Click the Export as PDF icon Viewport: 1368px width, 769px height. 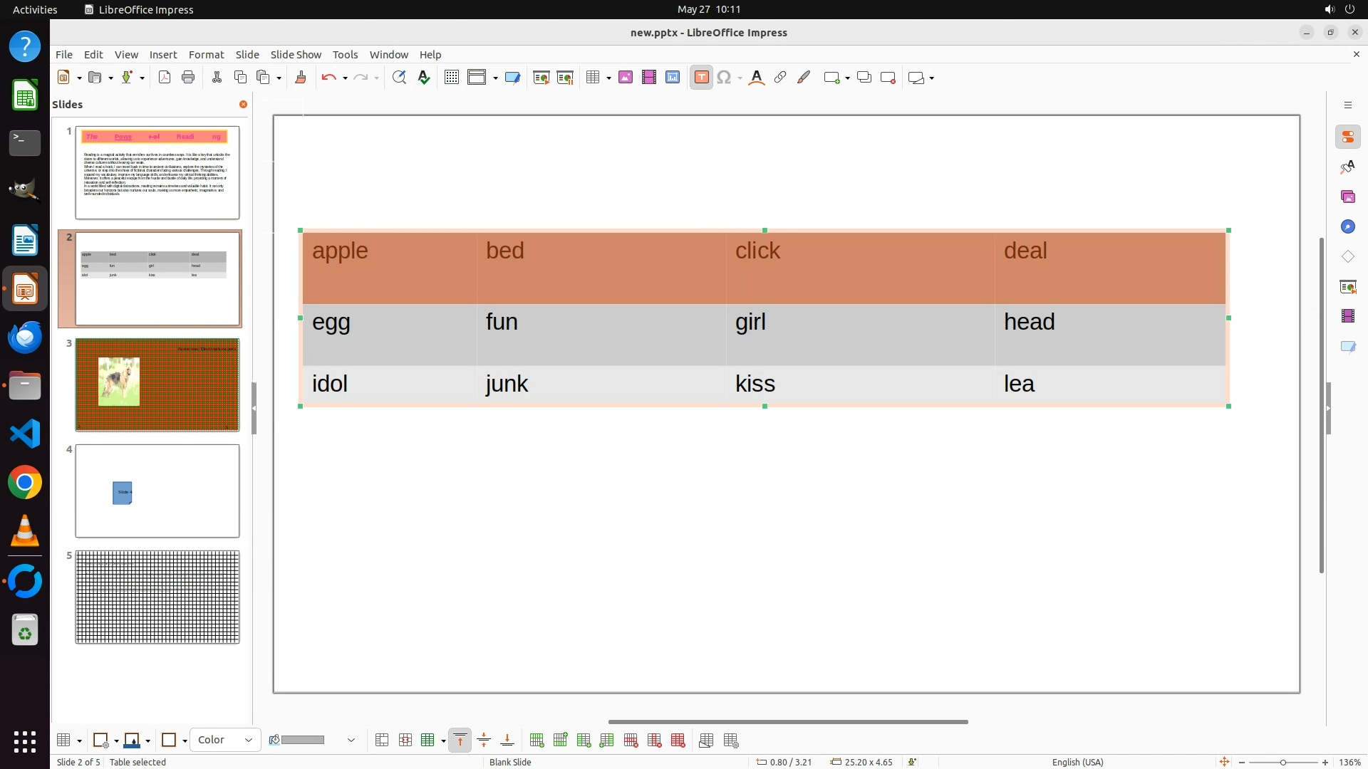(165, 78)
